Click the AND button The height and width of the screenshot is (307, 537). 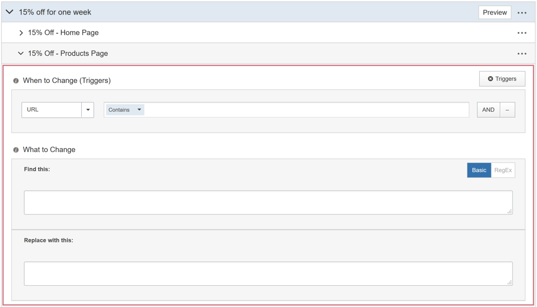click(x=488, y=110)
